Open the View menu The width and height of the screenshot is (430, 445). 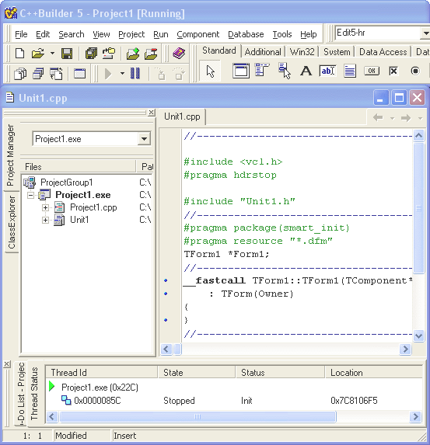pyautogui.click(x=101, y=34)
